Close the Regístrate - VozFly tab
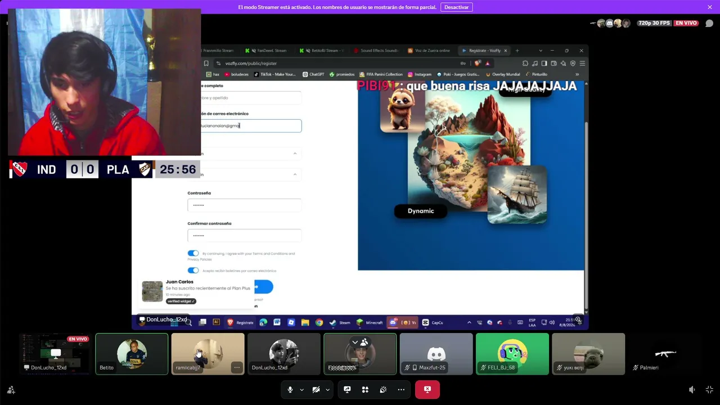Image resolution: width=720 pixels, height=405 pixels. click(505, 51)
